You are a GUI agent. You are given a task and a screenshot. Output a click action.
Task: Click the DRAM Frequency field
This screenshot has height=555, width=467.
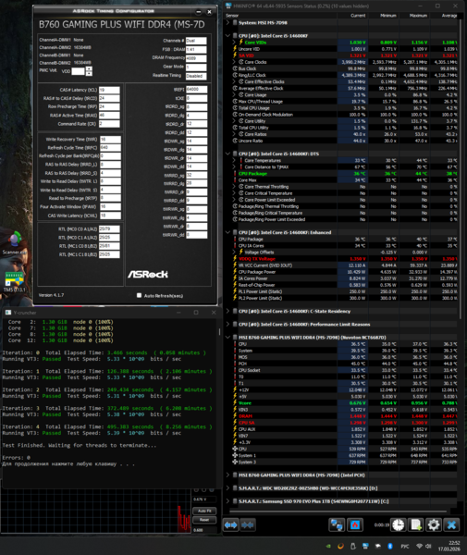[196, 58]
